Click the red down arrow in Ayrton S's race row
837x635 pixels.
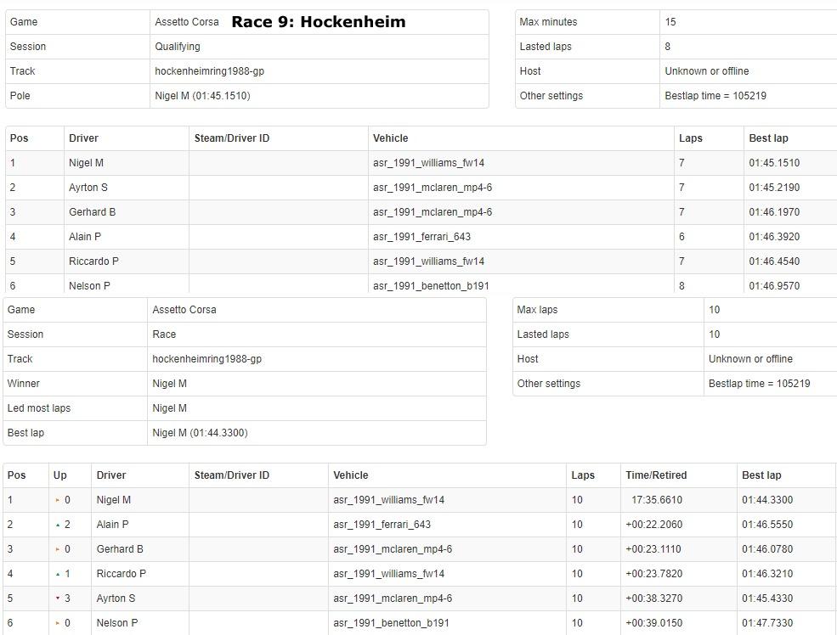pos(58,598)
